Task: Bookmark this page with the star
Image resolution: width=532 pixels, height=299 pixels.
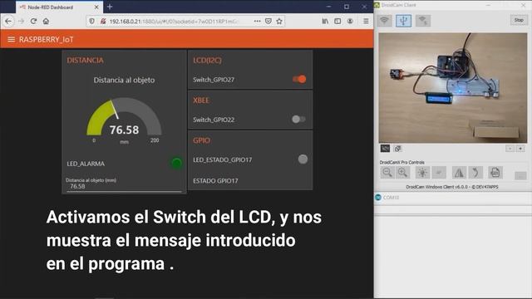Action: 279,21
